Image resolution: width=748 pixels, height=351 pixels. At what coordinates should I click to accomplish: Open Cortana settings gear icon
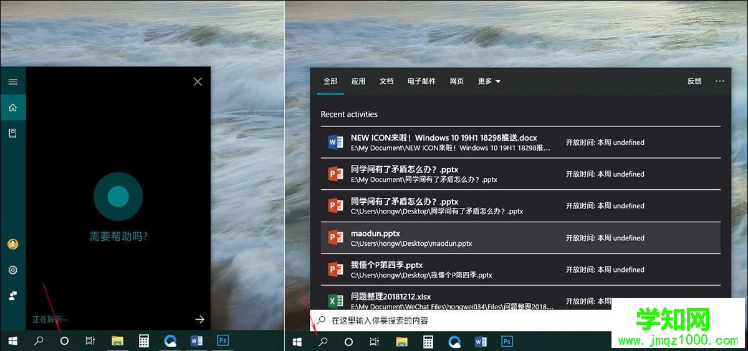[12, 270]
